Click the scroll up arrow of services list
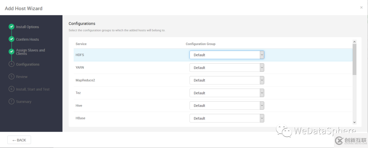Viewport: 368px width, 148px height. click(354, 42)
